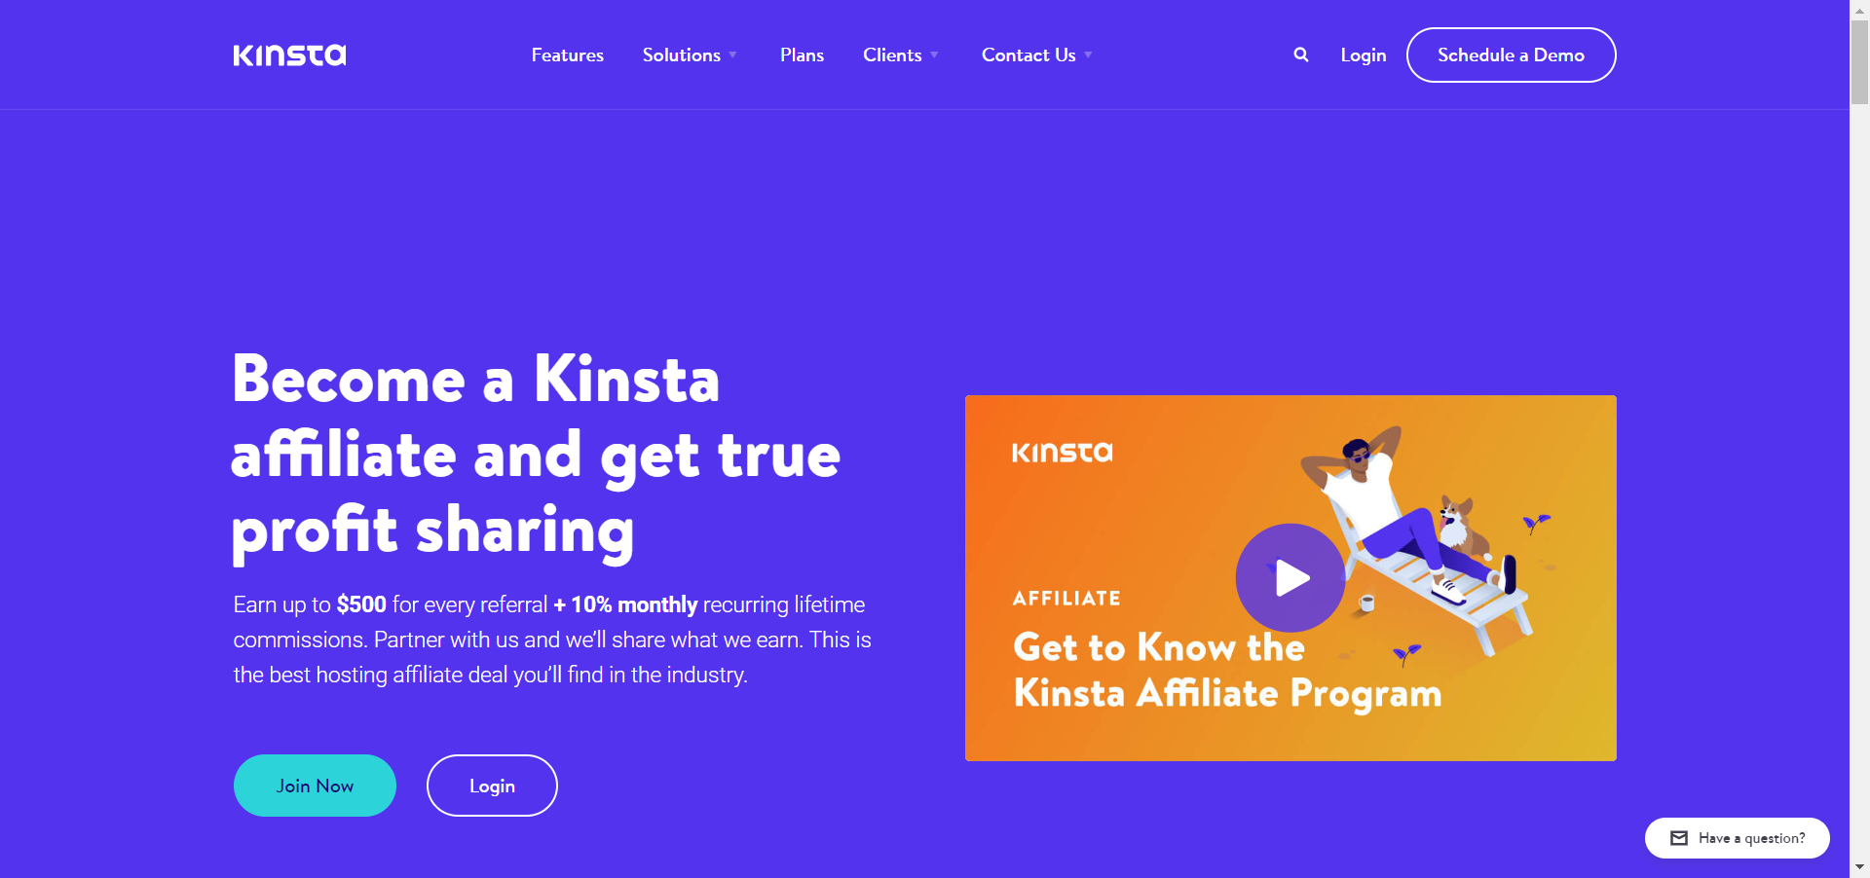Click the Login link in the header
Image resolution: width=1870 pixels, height=878 pixels.
(x=1364, y=55)
